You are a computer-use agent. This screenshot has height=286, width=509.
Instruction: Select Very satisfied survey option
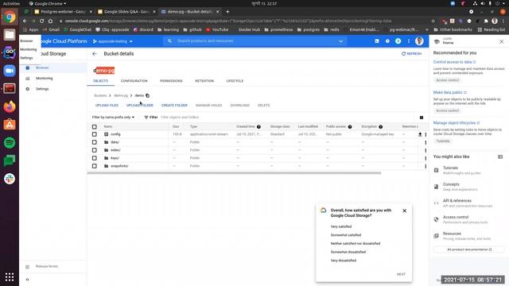click(x=341, y=226)
